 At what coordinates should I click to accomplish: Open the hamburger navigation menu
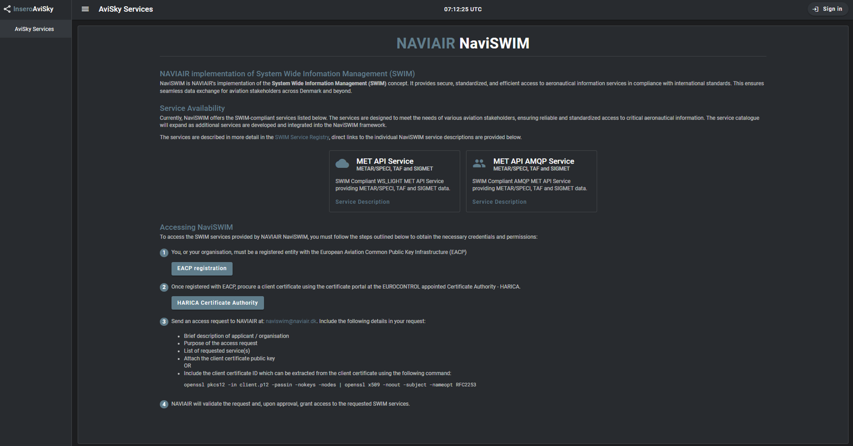click(x=85, y=9)
